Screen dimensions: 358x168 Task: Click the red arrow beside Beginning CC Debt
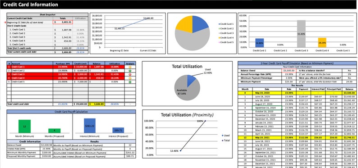(5, 23)
